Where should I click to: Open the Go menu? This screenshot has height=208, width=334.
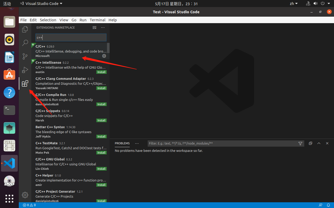pos(74,20)
